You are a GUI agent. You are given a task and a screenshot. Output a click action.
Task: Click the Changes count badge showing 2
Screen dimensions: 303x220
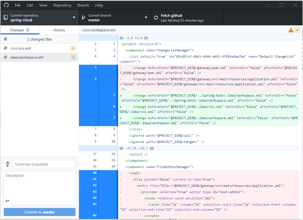[28, 30]
